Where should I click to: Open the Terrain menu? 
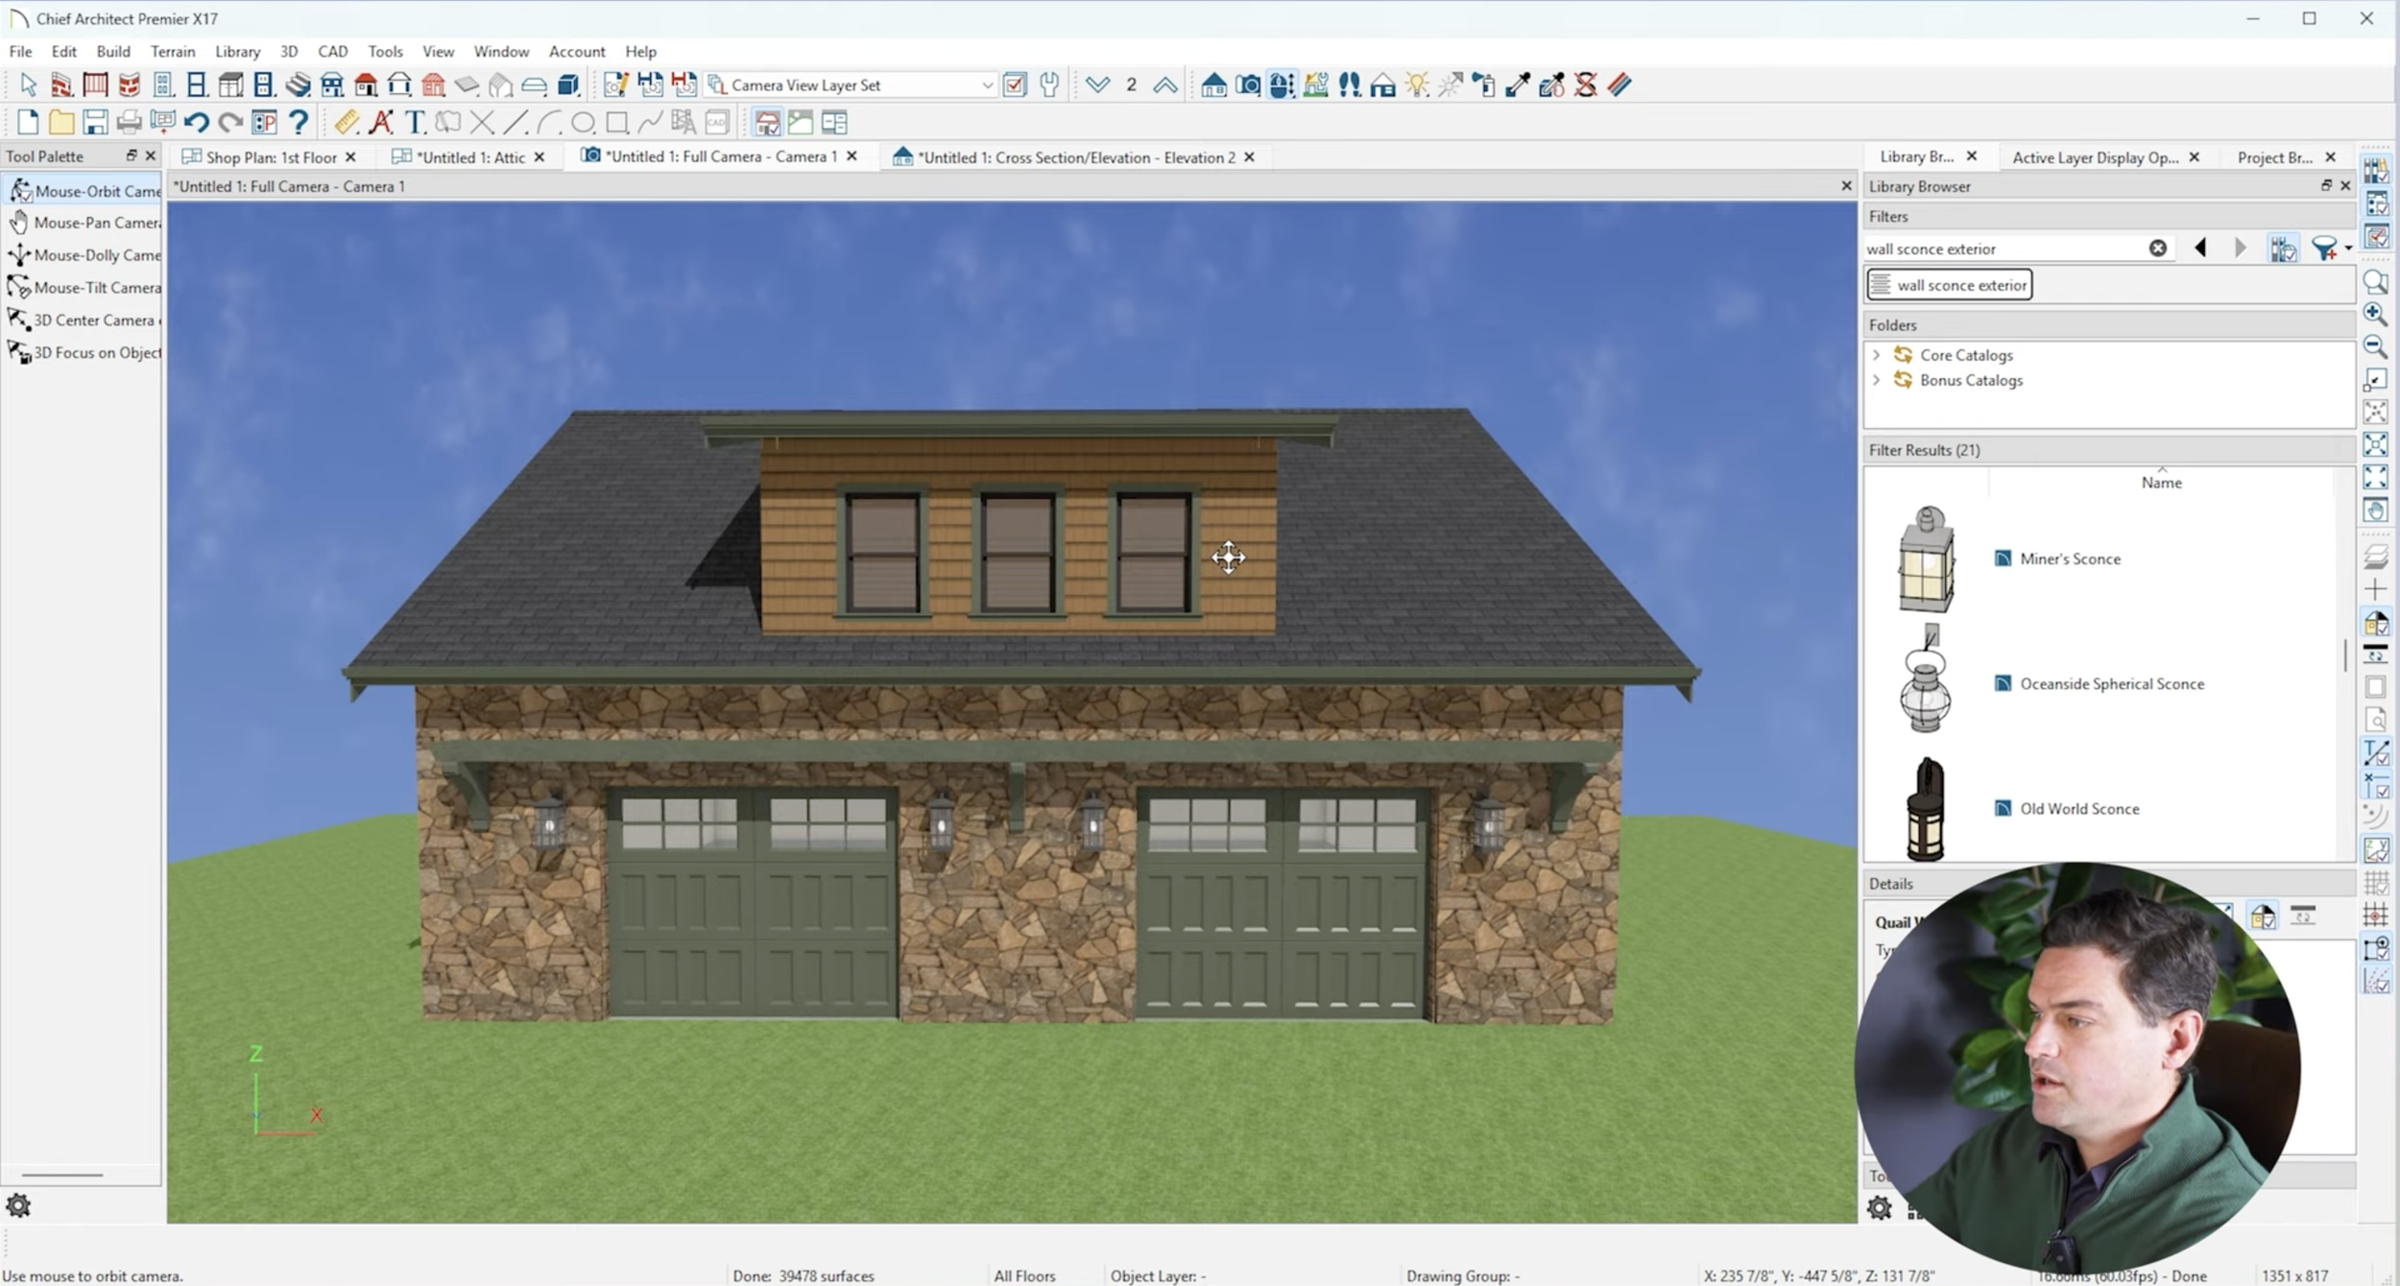172,52
